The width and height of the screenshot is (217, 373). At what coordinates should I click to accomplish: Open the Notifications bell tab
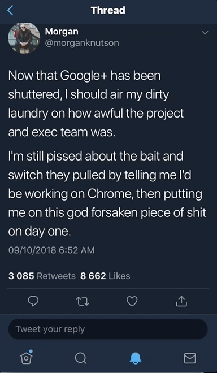[136, 358]
